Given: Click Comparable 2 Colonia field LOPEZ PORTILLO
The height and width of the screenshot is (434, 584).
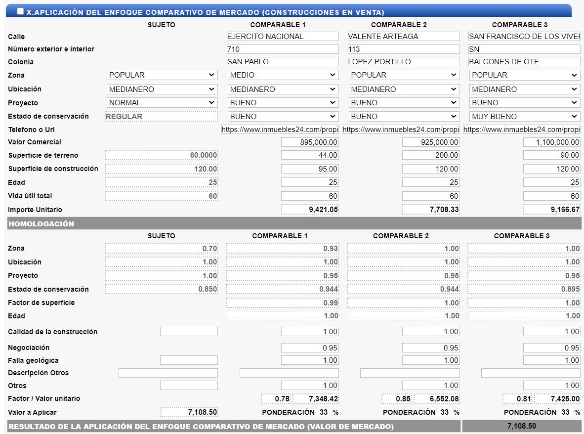Looking at the screenshot, I should [x=404, y=62].
